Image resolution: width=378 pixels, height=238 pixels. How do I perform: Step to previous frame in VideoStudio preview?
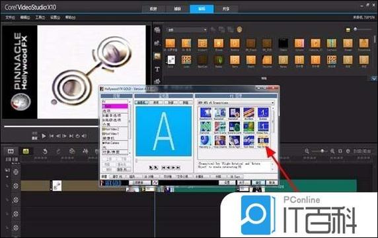point(58,136)
